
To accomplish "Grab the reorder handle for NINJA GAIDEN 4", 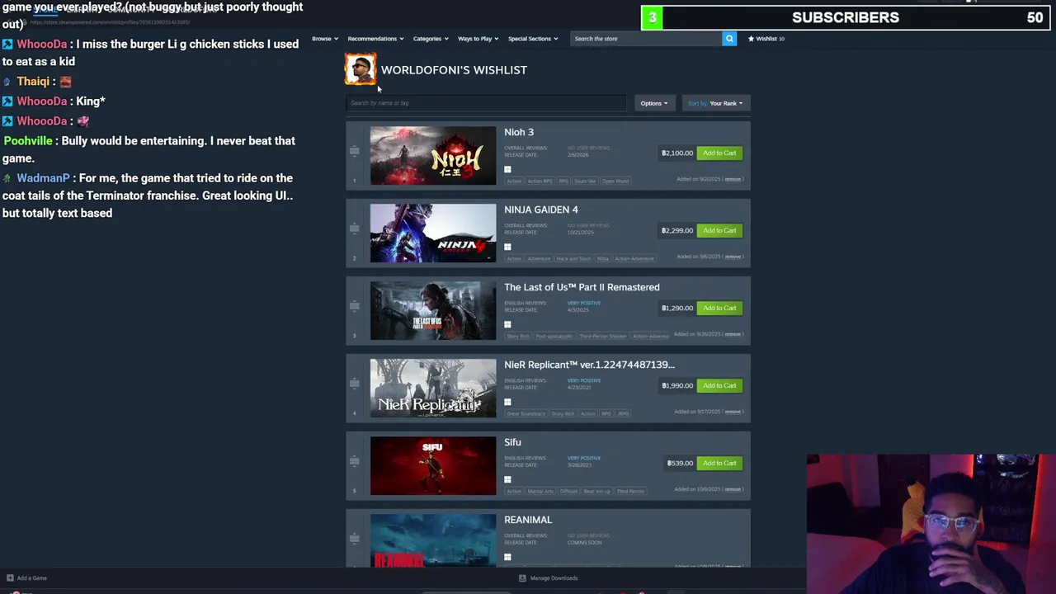I will coord(354,228).
